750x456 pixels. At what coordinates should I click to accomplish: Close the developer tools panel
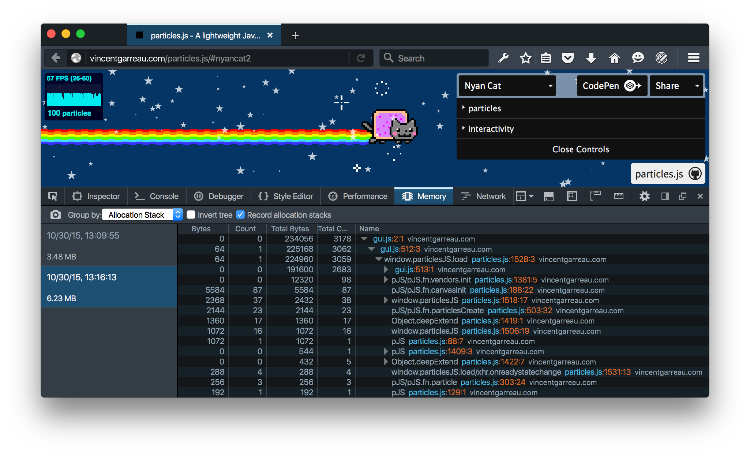coord(700,196)
